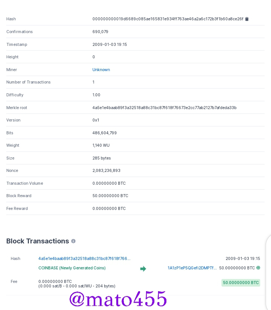Screen dimensions: 271x310
Task: Click the Bits value 486,604,799
Action: click(x=104, y=133)
